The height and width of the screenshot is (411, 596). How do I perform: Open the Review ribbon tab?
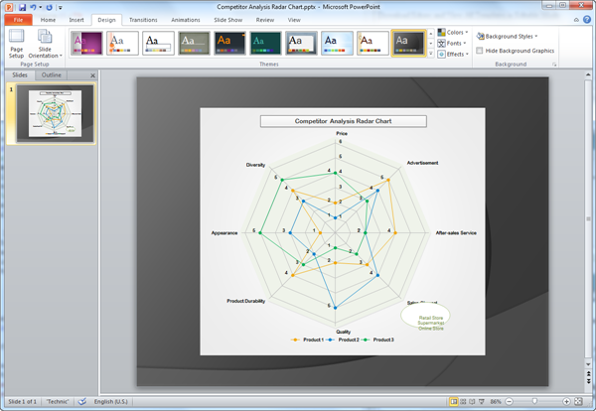pos(265,20)
